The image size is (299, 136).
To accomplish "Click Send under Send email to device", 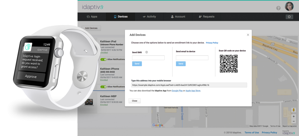I will 181,64.
